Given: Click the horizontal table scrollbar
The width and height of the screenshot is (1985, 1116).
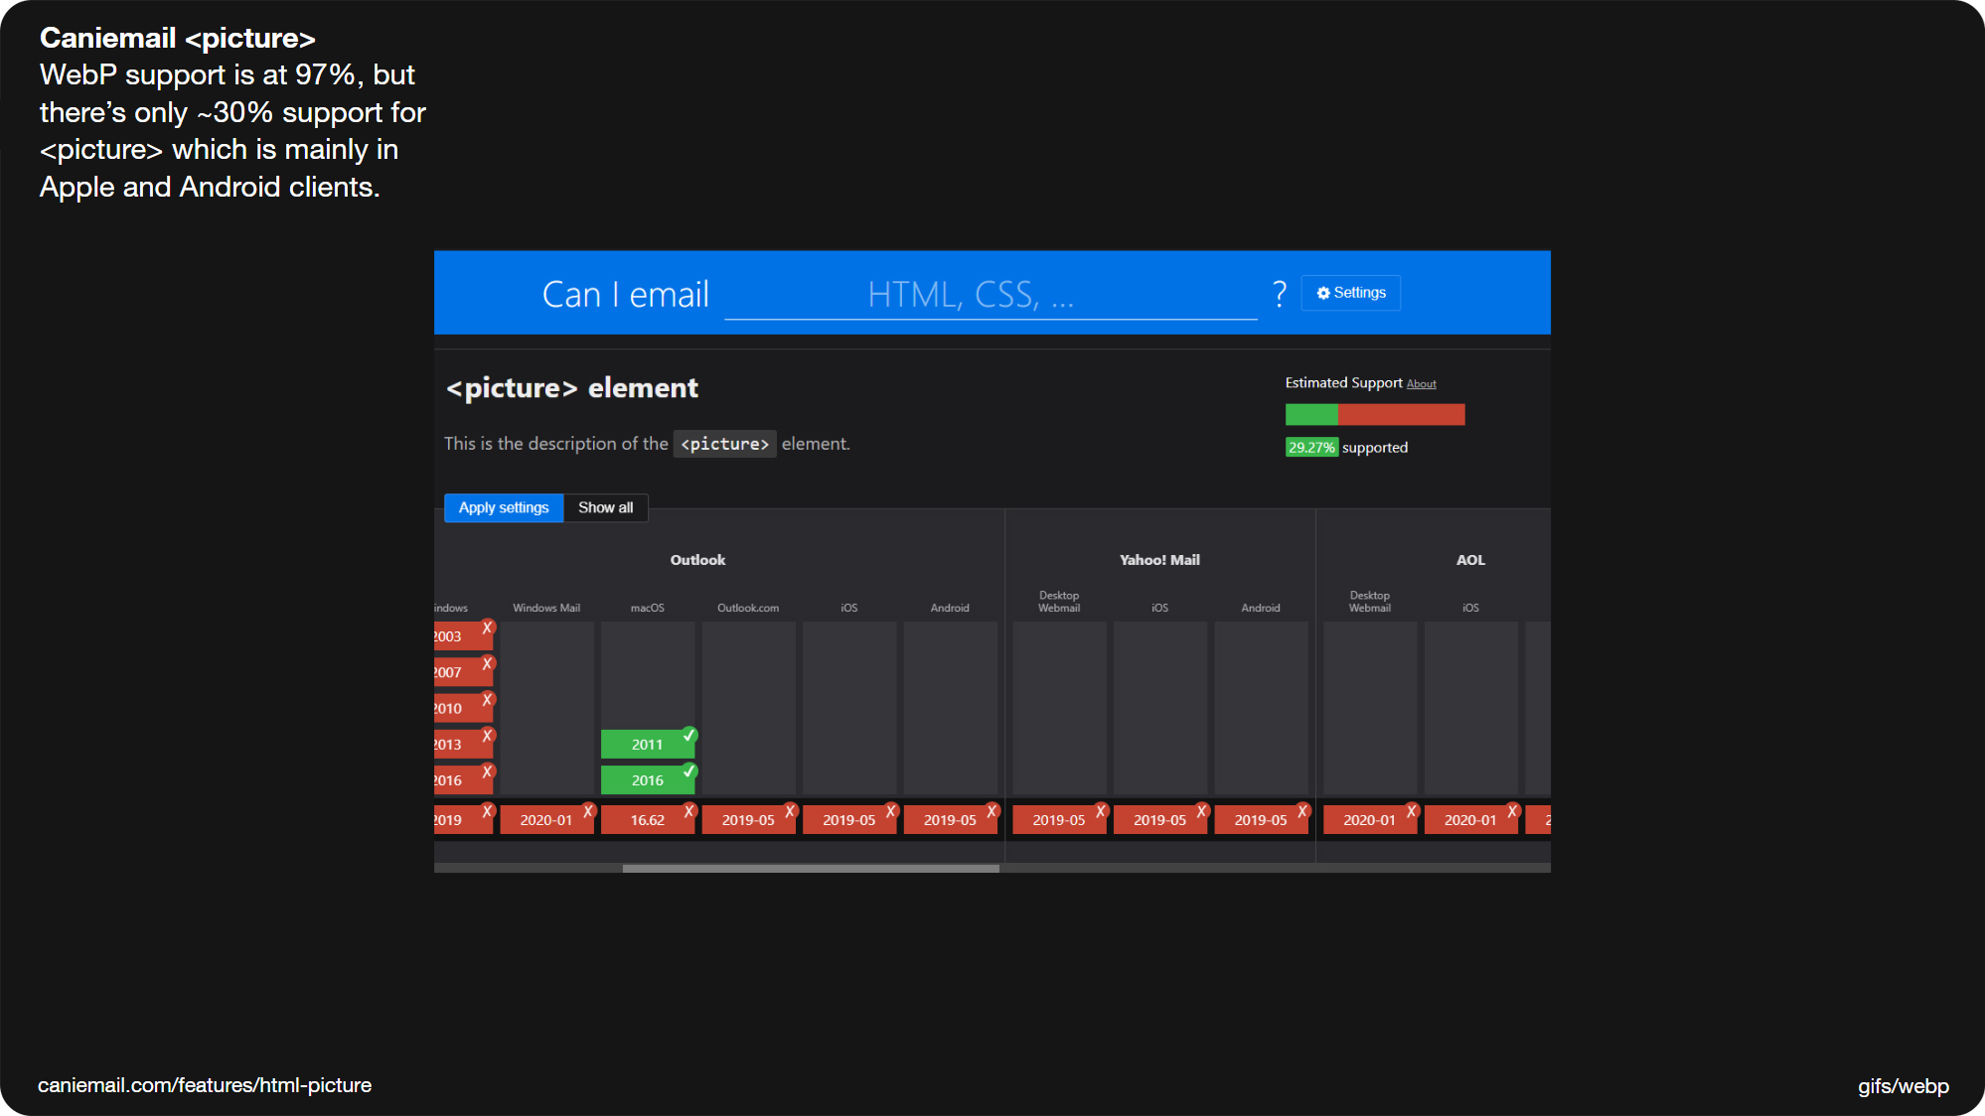Looking at the screenshot, I should point(810,869).
